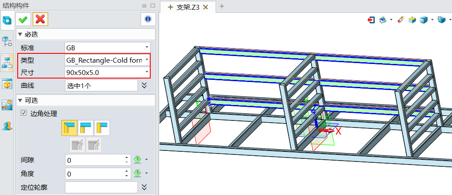Toggle the 边角处理 checkbox

(x=24, y=113)
